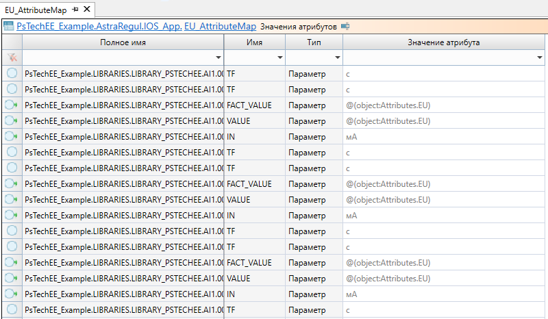Click the icon right of 'Значения атрибутов'

(345, 27)
